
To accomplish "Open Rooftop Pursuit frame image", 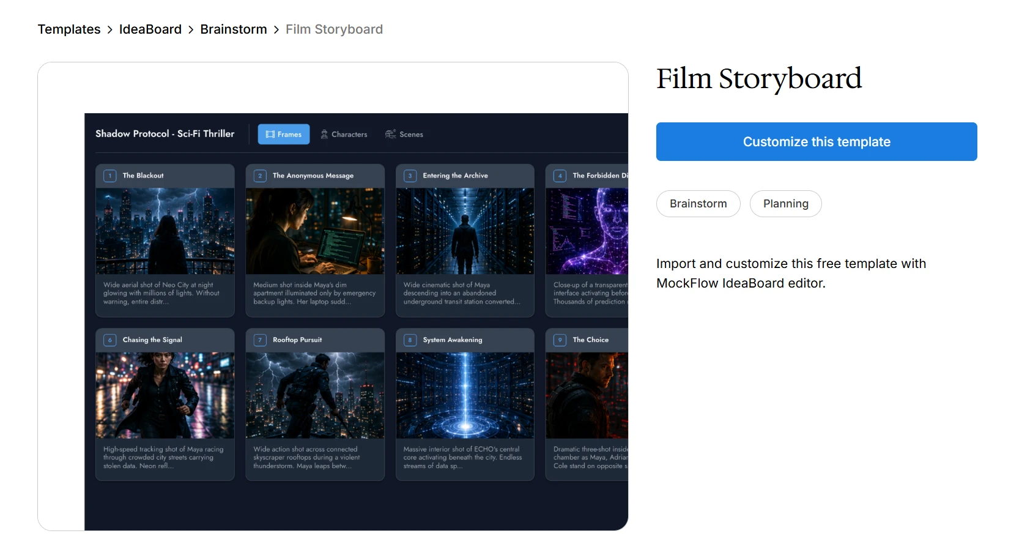I will point(315,395).
